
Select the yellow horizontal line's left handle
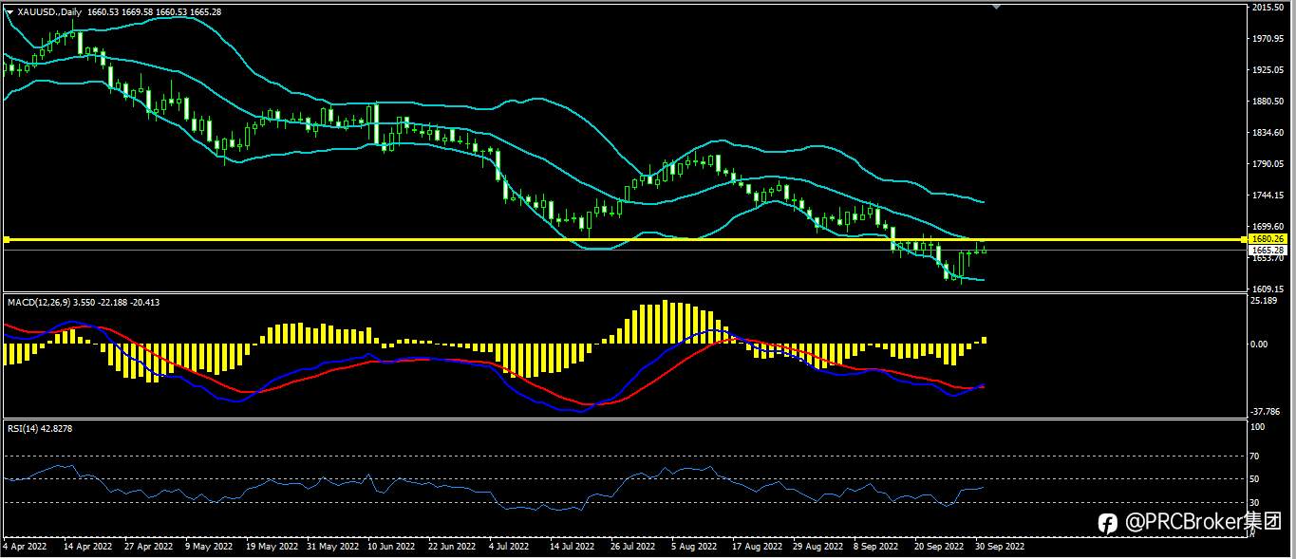[6, 239]
